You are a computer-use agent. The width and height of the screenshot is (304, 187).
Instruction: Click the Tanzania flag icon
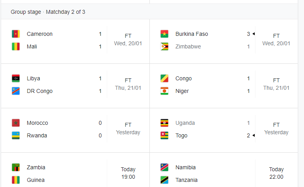(x=164, y=180)
